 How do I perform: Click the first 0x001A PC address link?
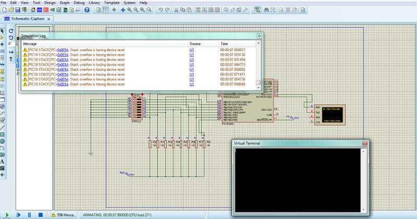[x=63, y=50]
